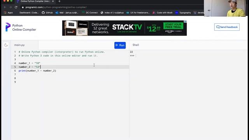Click line 5 code number_2 = "12"

point(30,67)
